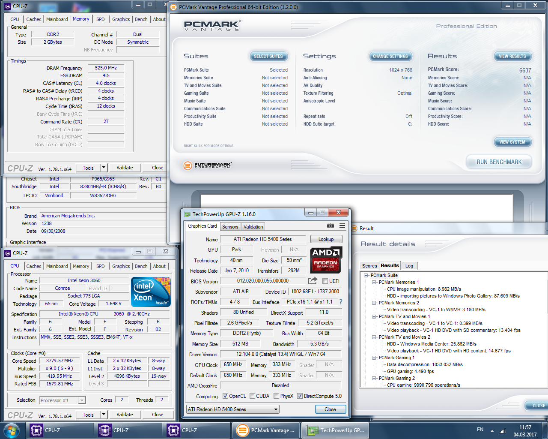Toggle the DirectCompute 5.0 checkbox
The width and height of the screenshot is (548, 439).
300,396
